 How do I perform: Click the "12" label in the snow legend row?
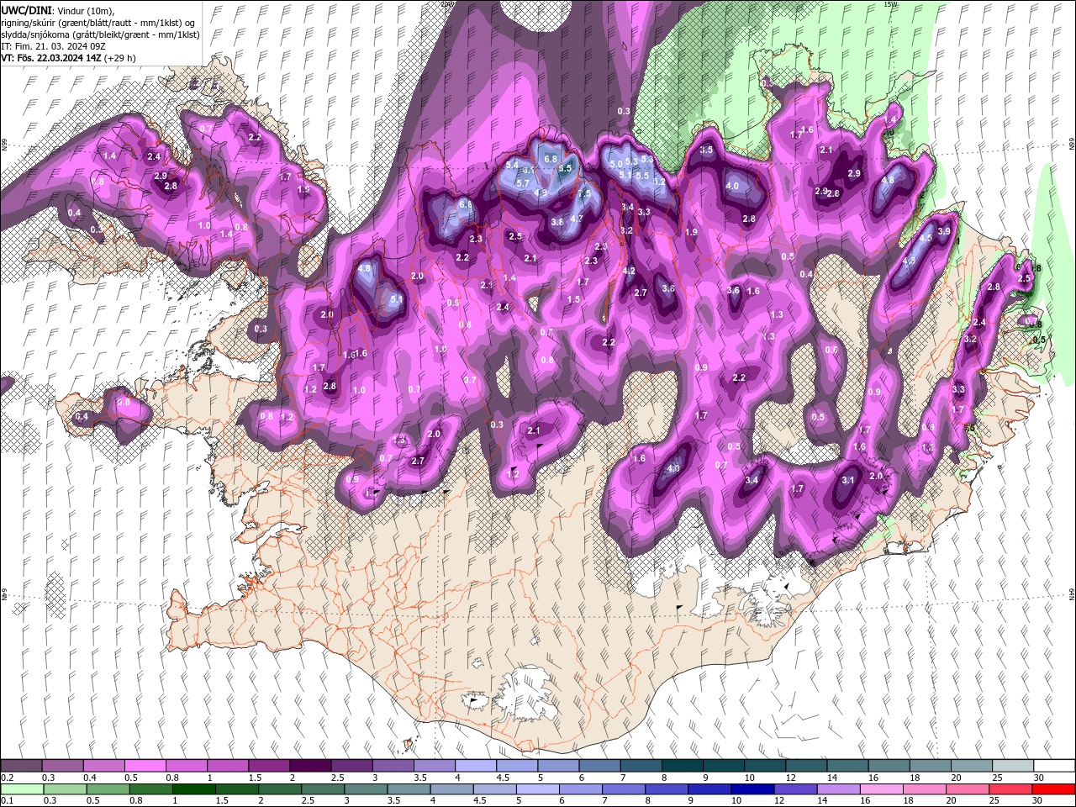click(x=790, y=778)
